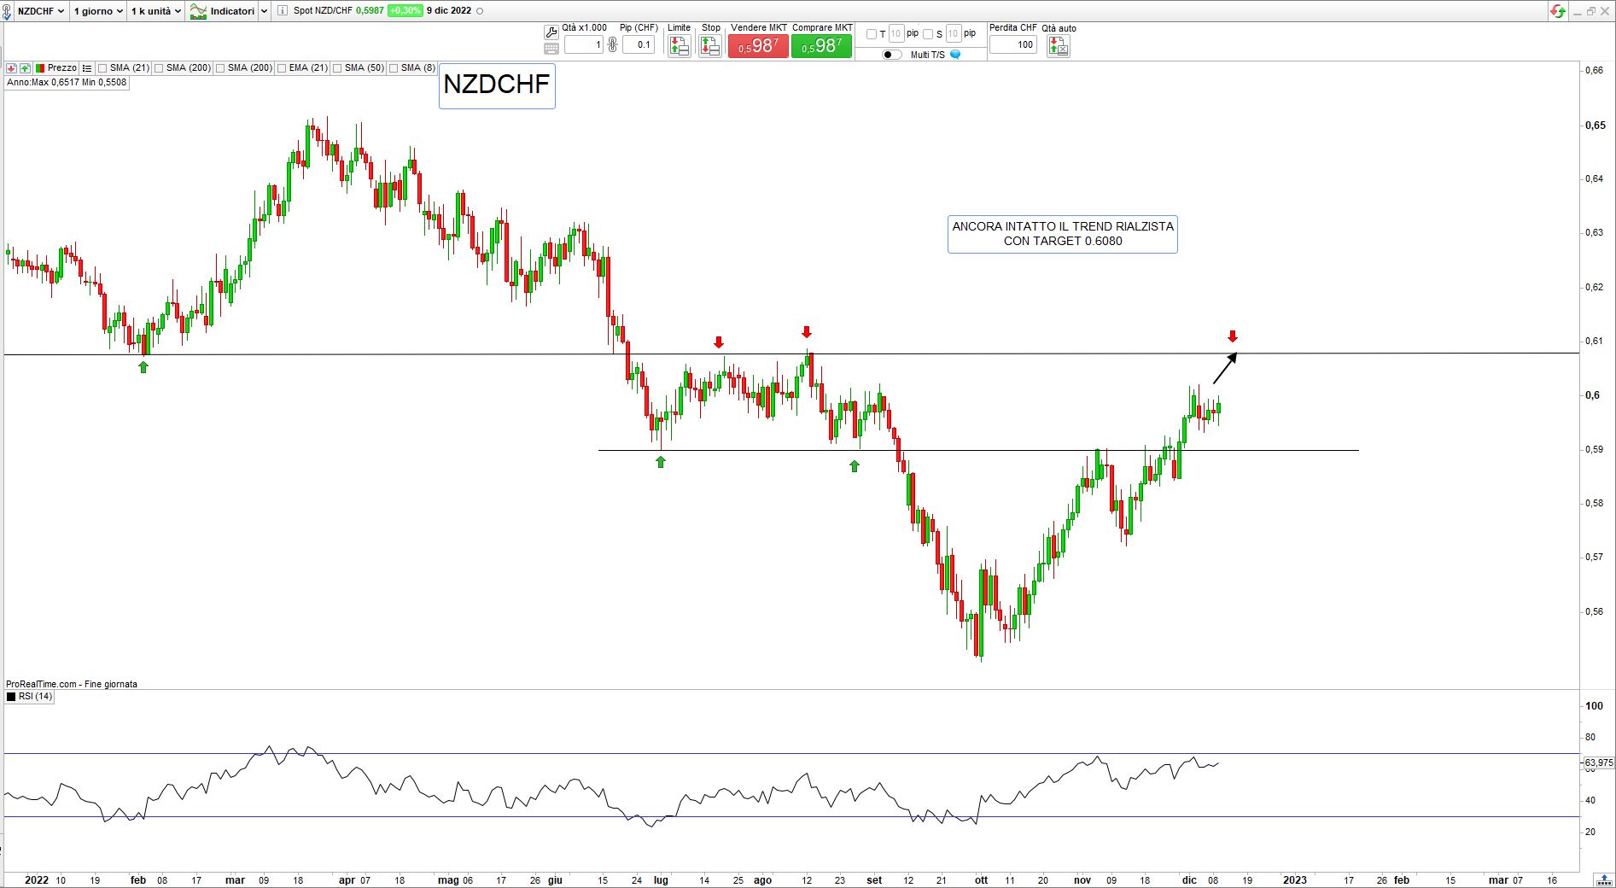Enable the SMA (21) checkbox
The height and width of the screenshot is (888, 1616).
point(102,68)
